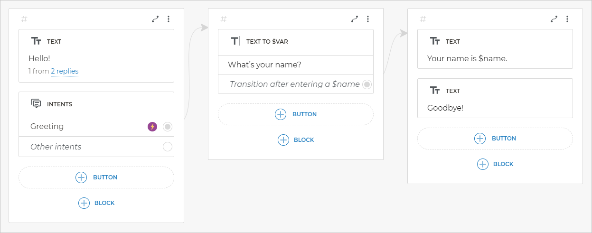Click connector circle after $name transition
The width and height of the screenshot is (592, 233).
366,84
